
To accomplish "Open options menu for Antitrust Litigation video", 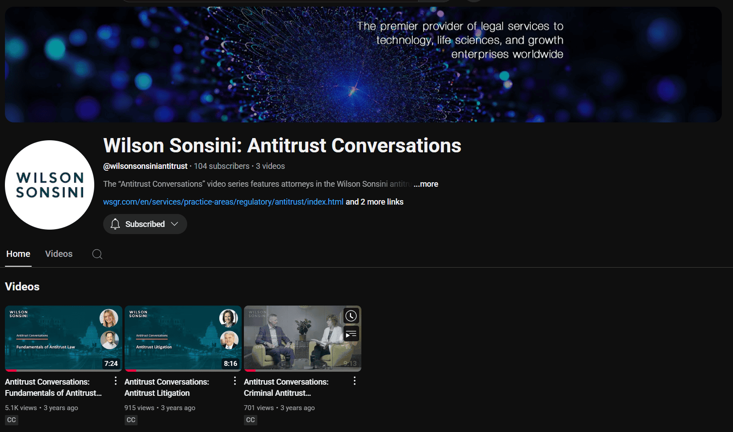I will coord(235,381).
